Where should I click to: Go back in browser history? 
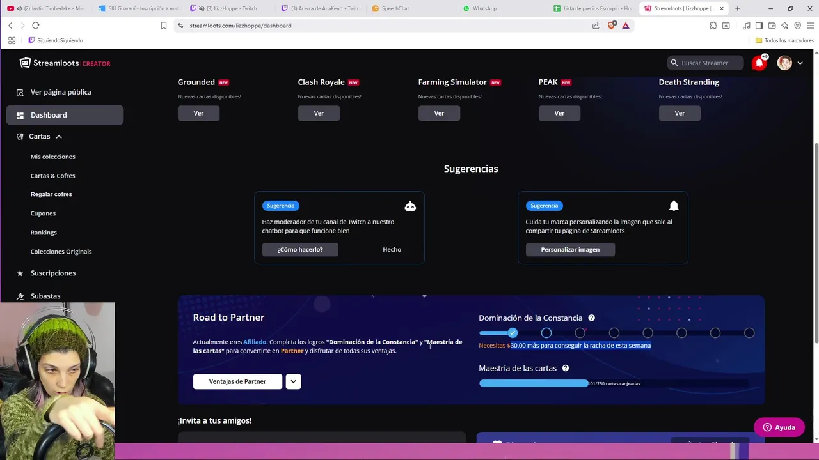[x=10, y=26]
